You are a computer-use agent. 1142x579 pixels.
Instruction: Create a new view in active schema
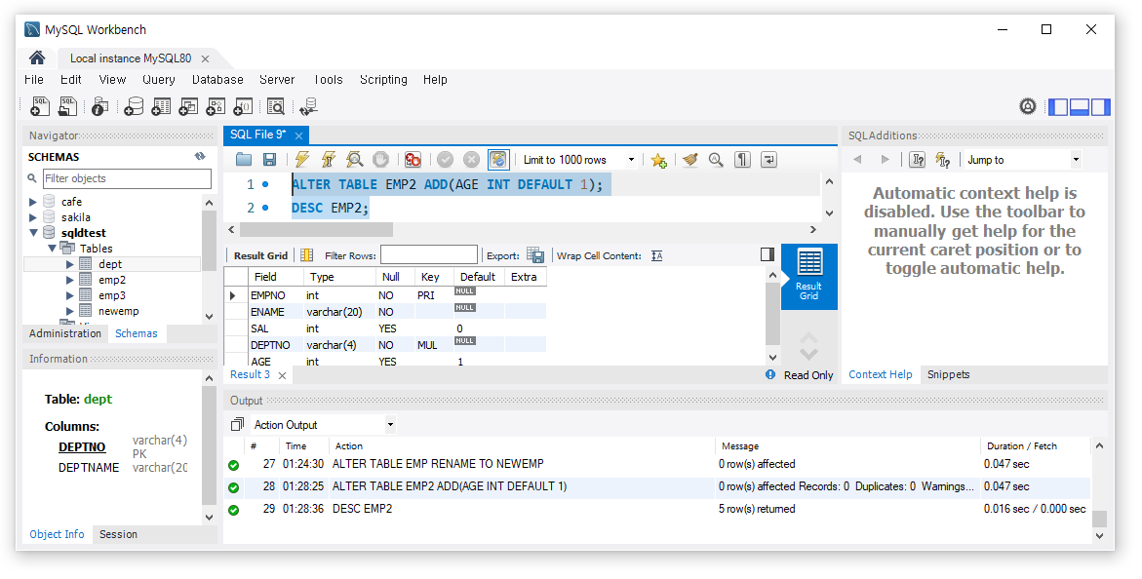[188, 106]
